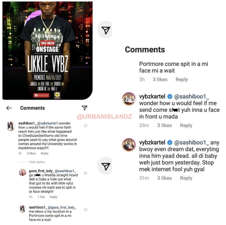Viewport: 226px width, 225px height.
Task: Collapse thread with Hide replies
Action: pyautogui.click(x=37, y=162)
